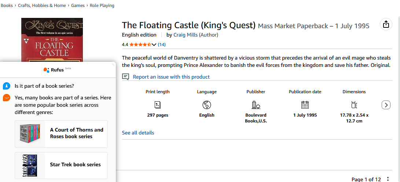
Task: Click the publisher building icon
Action: click(256, 105)
